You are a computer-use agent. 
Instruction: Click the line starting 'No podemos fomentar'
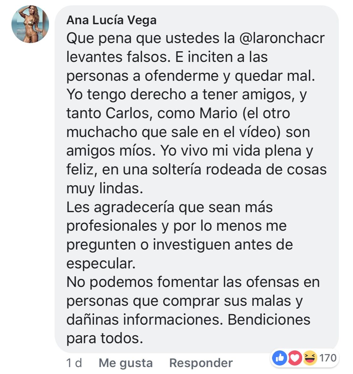click(193, 282)
